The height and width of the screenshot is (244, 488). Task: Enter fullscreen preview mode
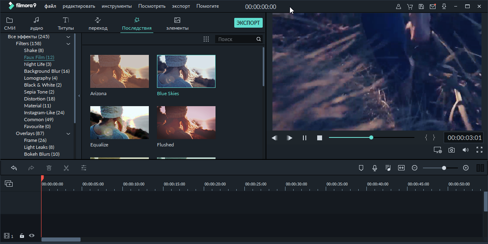(479, 150)
